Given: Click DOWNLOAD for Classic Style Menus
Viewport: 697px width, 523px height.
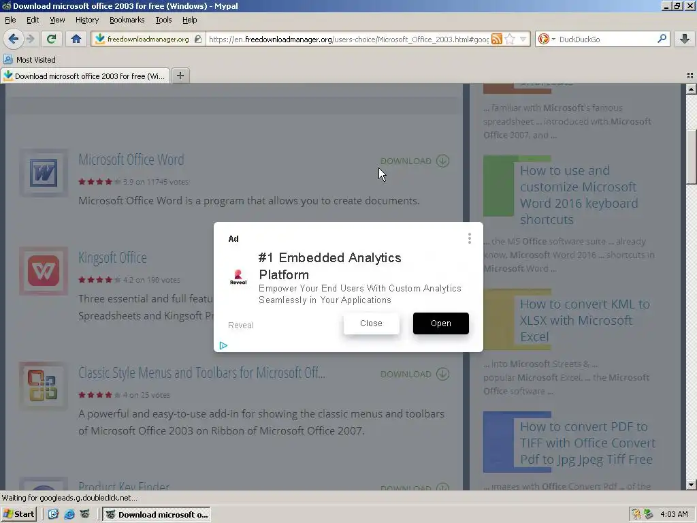Looking at the screenshot, I should coord(415,374).
